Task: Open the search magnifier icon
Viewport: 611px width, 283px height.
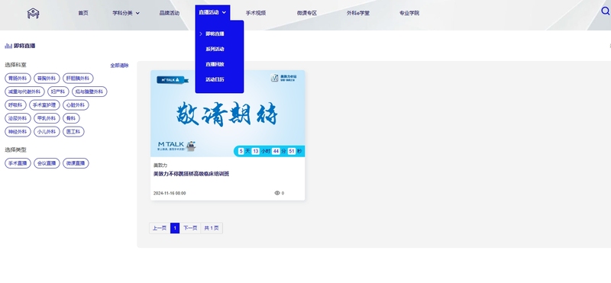Action: 606,11
